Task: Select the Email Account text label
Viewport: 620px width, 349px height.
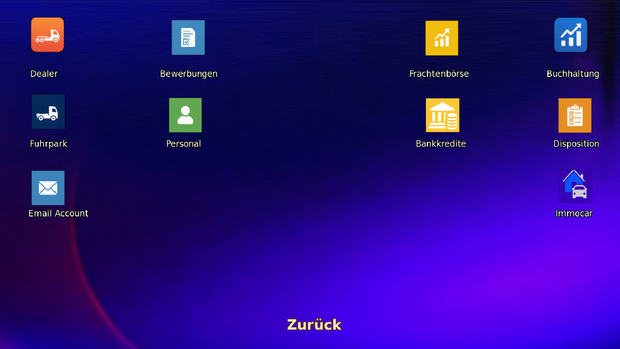Action: [x=58, y=214]
